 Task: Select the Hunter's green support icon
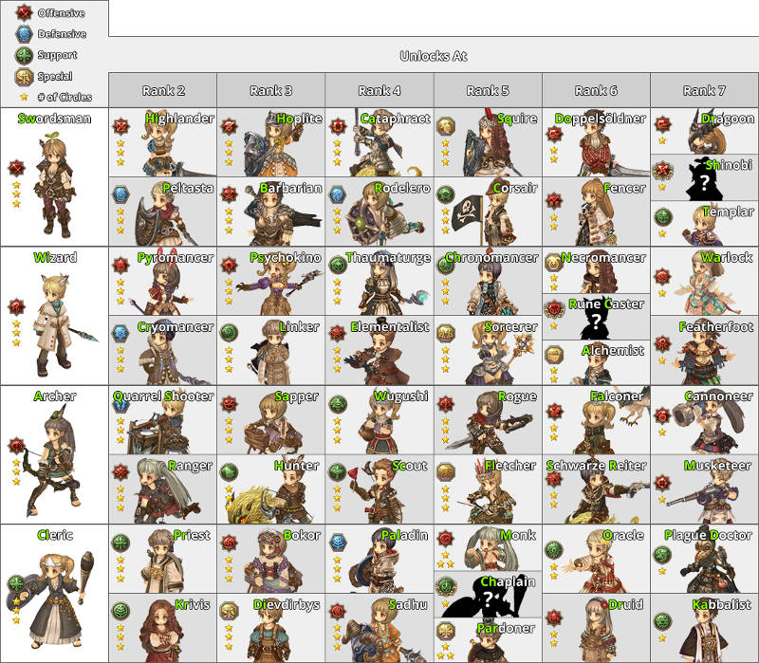click(229, 471)
